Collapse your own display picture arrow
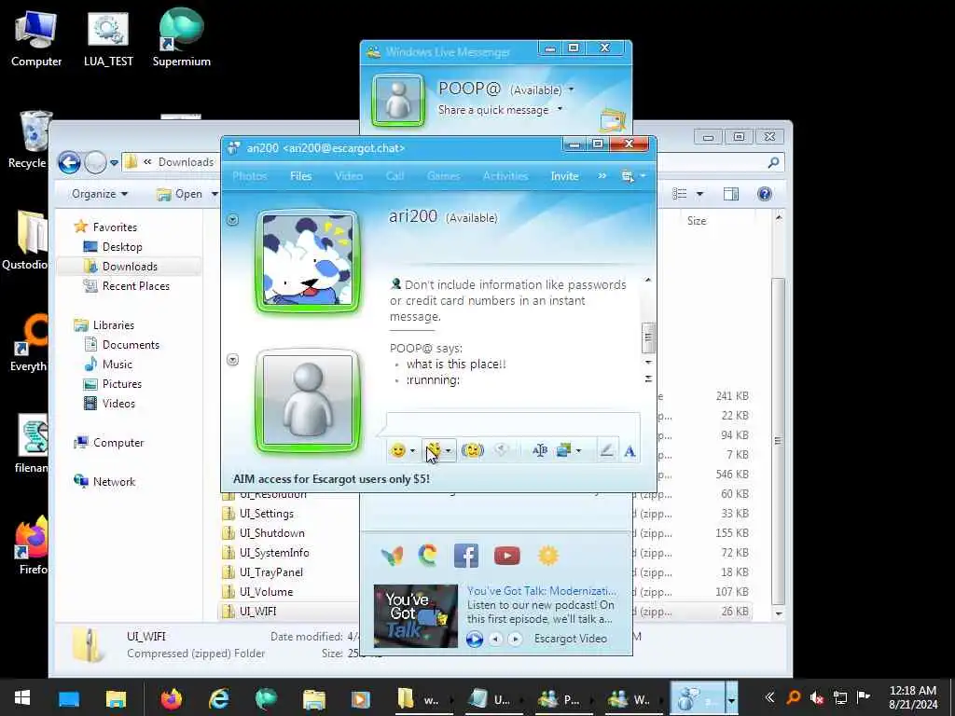This screenshot has height=716, width=955. pyautogui.click(x=232, y=360)
